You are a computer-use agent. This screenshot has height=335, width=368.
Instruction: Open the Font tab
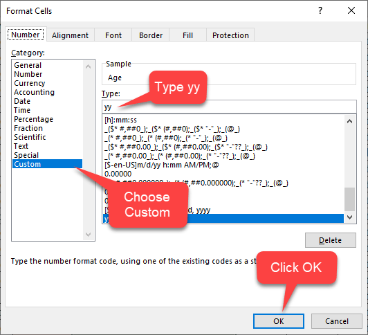(113, 35)
